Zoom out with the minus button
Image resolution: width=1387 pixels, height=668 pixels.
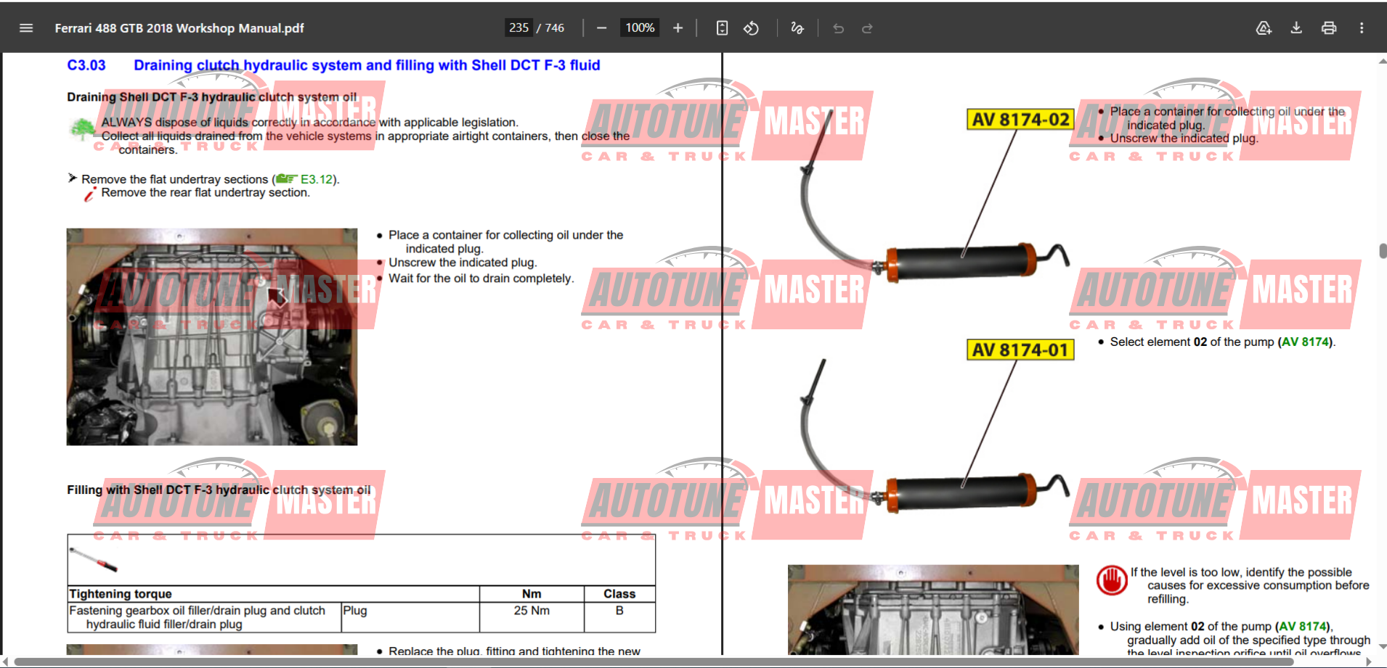(x=601, y=28)
